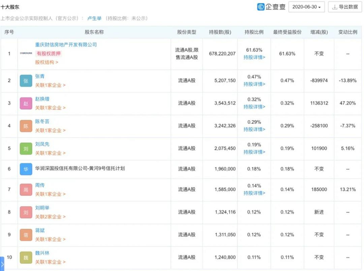Click the 蒋斌 avatar icon
Screen dimensions: 364x271
tap(25, 234)
